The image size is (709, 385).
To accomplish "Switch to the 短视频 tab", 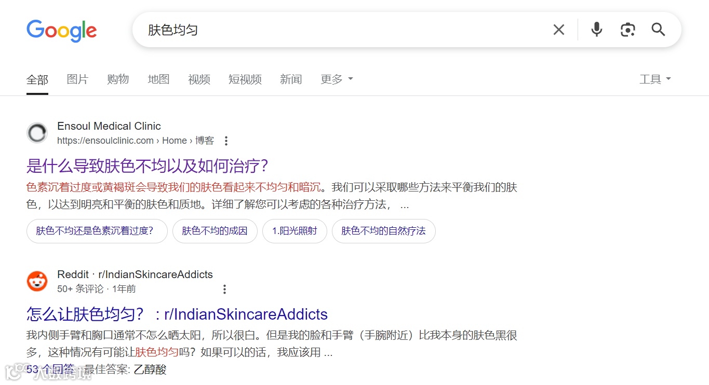I will coord(245,79).
